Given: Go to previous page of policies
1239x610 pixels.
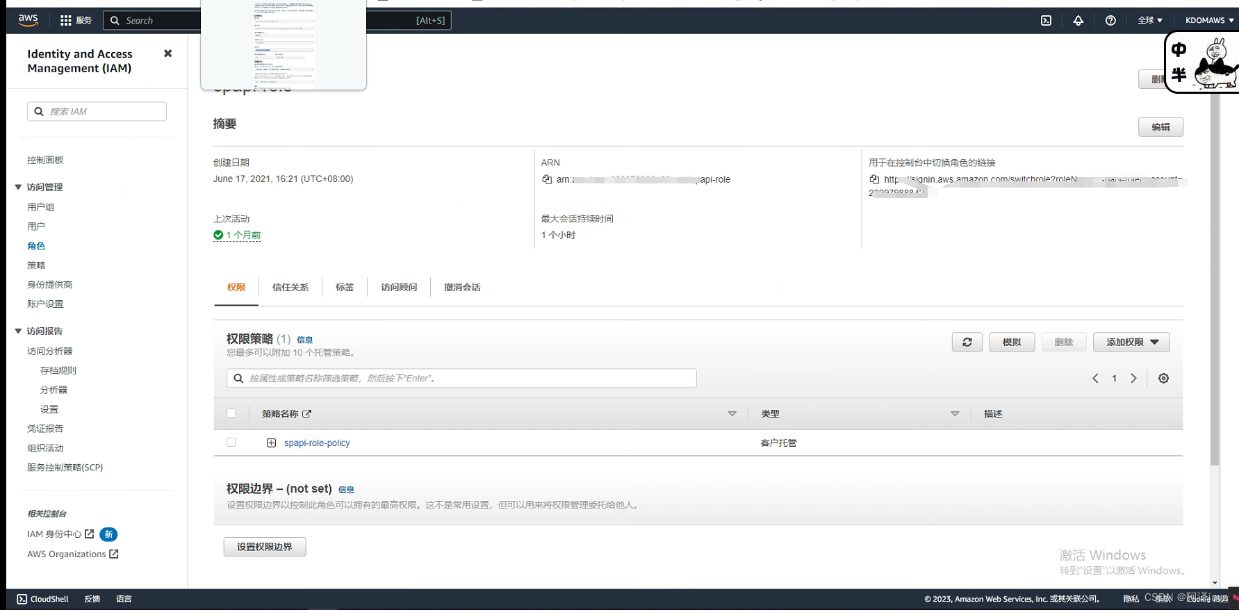Looking at the screenshot, I should point(1095,378).
